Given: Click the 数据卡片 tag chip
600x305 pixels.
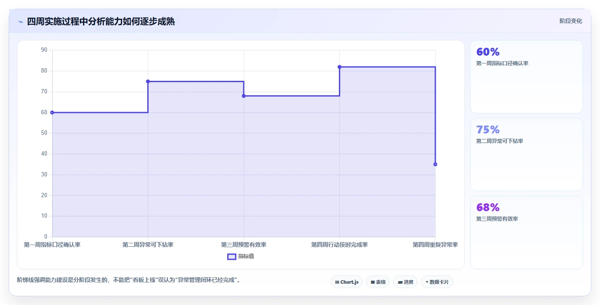Looking at the screenshot, I should 437,282.
